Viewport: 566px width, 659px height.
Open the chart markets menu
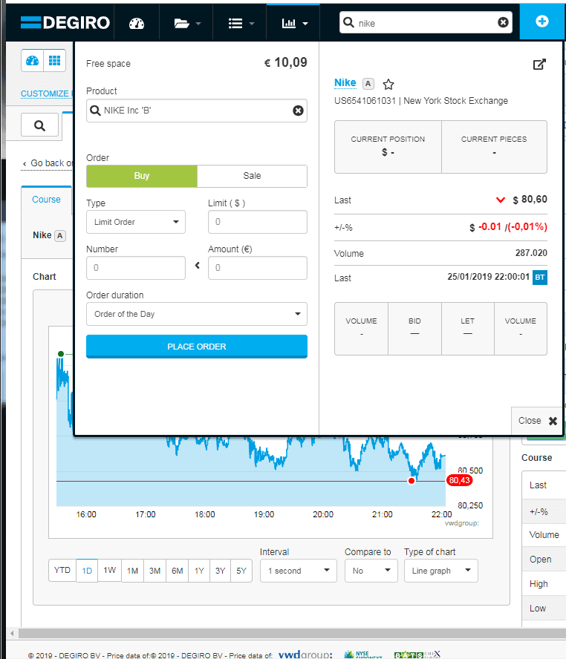294,24
